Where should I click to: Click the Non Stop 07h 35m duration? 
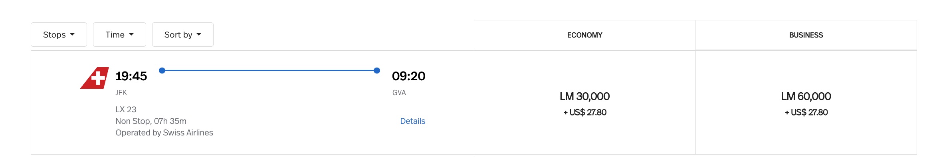(x=151, y=121)
